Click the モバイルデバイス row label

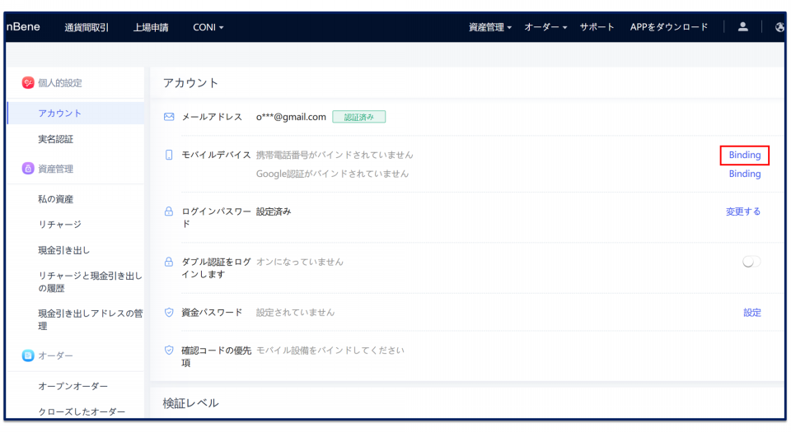(216, 155)
